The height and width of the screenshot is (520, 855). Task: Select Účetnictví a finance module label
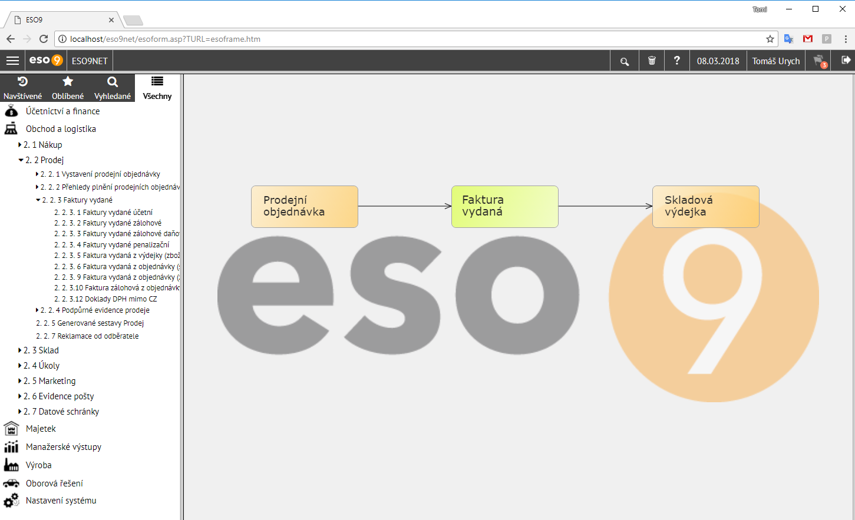tap(62, 111)
